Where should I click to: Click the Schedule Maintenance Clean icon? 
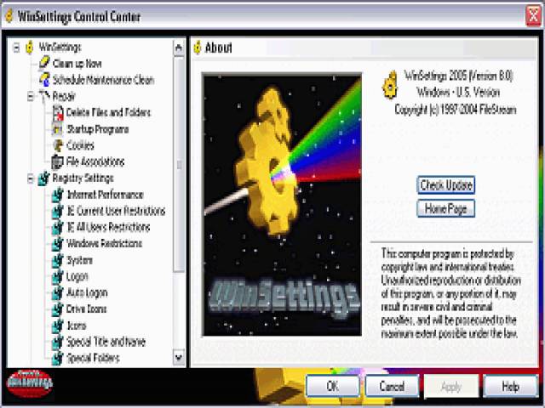[44, 79]
